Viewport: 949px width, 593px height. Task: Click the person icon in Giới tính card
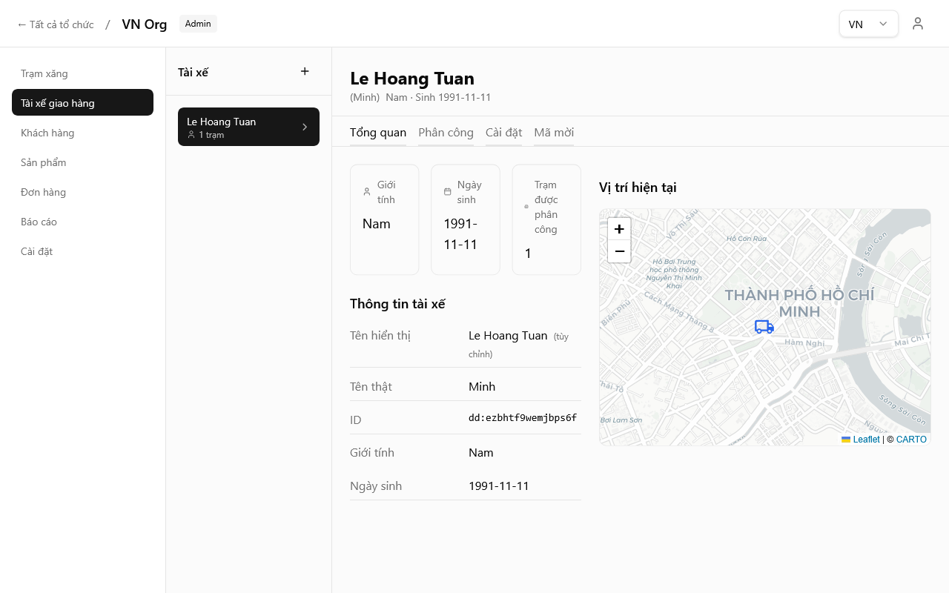click(367, 192)
